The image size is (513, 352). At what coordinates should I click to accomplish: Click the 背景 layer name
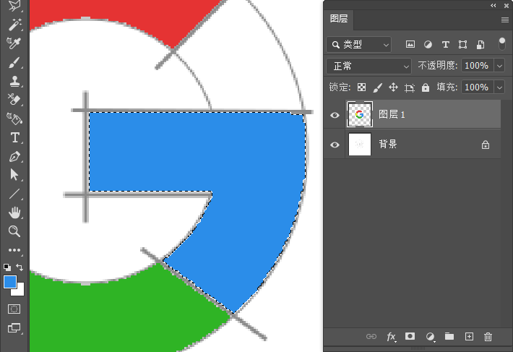pos(388,144)
